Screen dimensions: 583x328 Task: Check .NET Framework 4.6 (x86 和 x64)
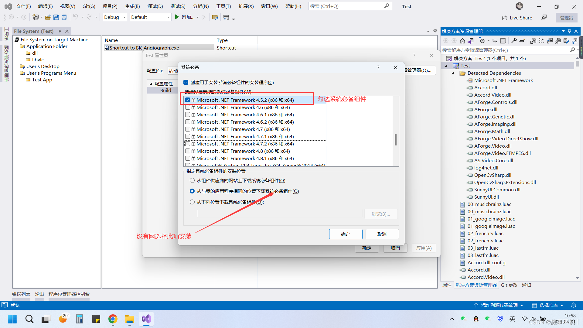(188, 107)
